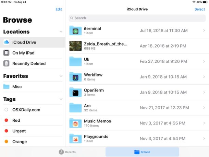
Task: Click the Workflow folder name
Action: pyautogui.click(x=93, y=75)
